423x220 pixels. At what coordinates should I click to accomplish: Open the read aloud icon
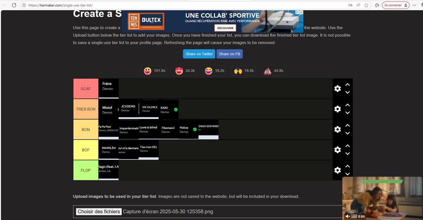(358, 5)
